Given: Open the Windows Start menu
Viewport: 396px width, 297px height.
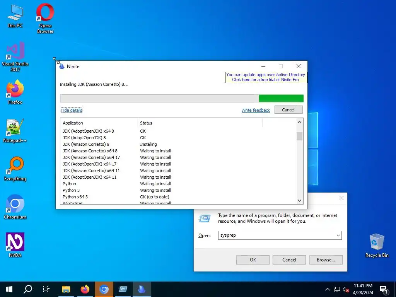Looking at the screenshot, I should coord(9,289).
